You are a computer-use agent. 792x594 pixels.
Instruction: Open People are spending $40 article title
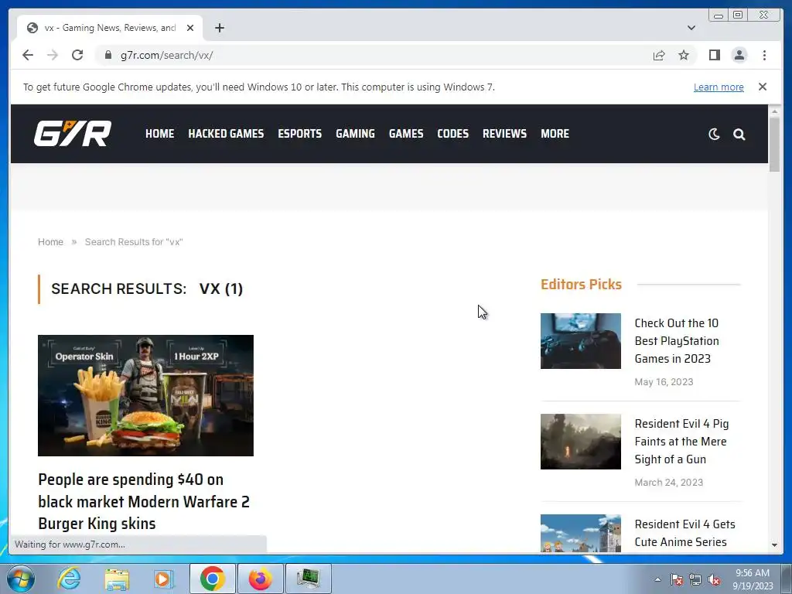[144, 501]
